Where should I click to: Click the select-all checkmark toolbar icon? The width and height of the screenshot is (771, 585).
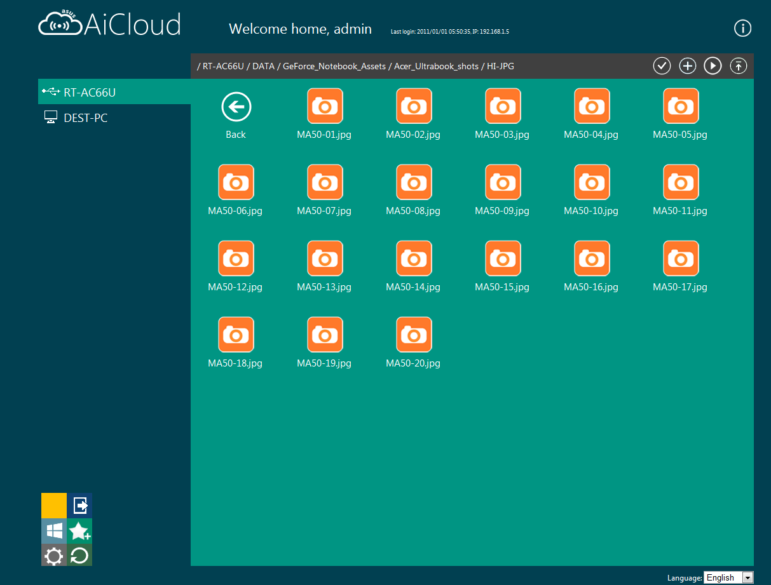tap(662, 65)
